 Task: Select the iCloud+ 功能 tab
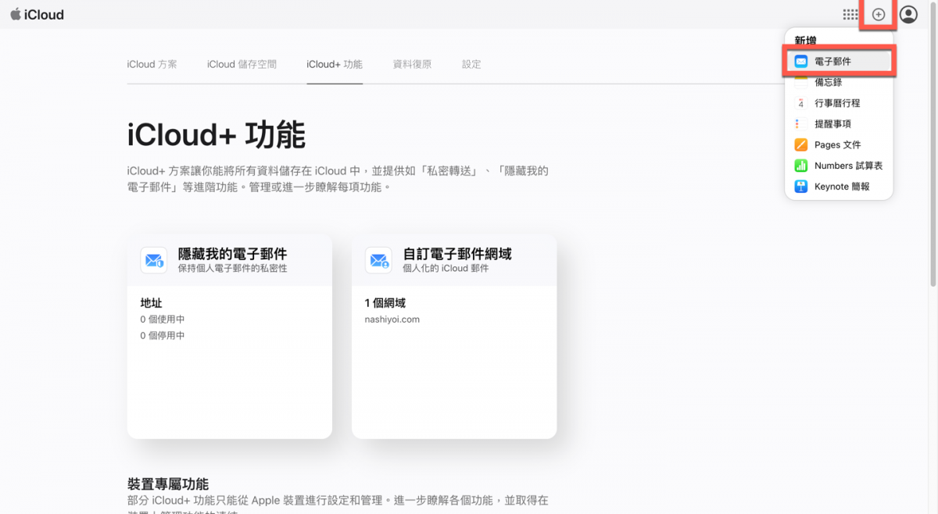(x=335, y=64)
